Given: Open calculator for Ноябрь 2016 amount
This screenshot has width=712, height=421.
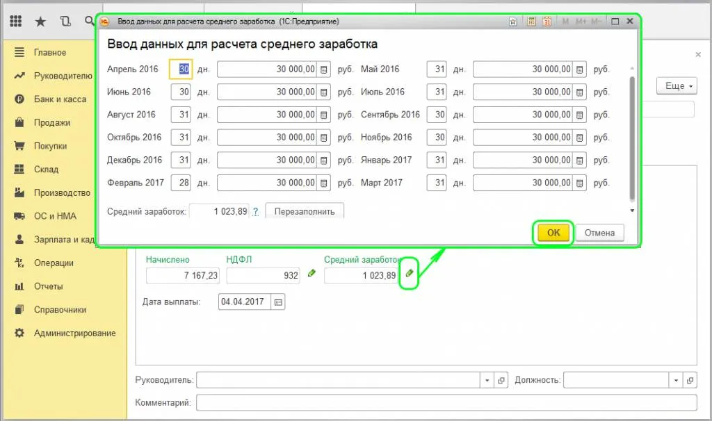Looking at the screenshot, I should click(x=579, y=138).
